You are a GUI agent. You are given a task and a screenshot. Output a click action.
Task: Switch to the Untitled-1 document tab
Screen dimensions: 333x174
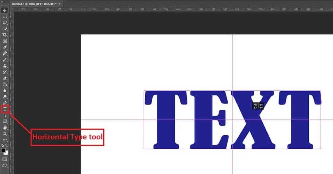(34, 4)
